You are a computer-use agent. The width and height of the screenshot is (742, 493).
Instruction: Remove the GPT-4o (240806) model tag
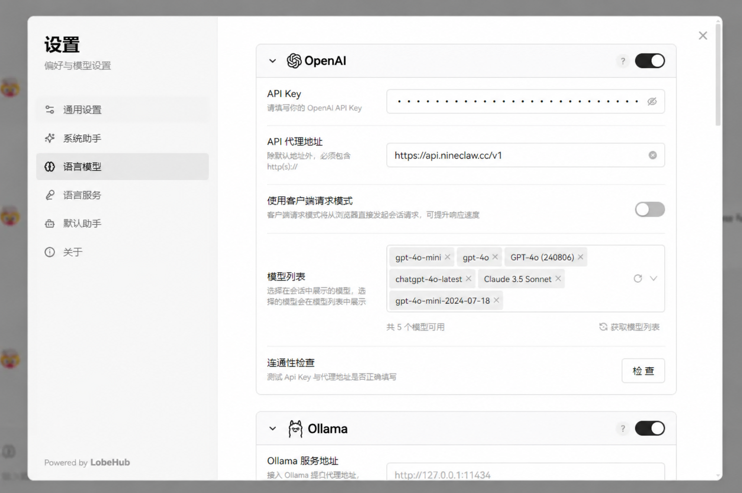[x=580, y=257]
